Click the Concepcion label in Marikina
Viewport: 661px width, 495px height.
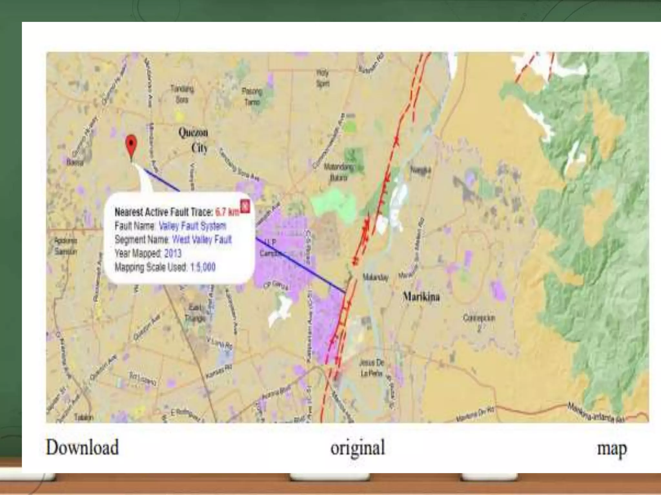(479, 318)
